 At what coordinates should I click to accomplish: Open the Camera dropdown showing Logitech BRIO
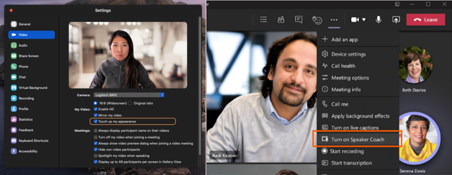(128, 95)
